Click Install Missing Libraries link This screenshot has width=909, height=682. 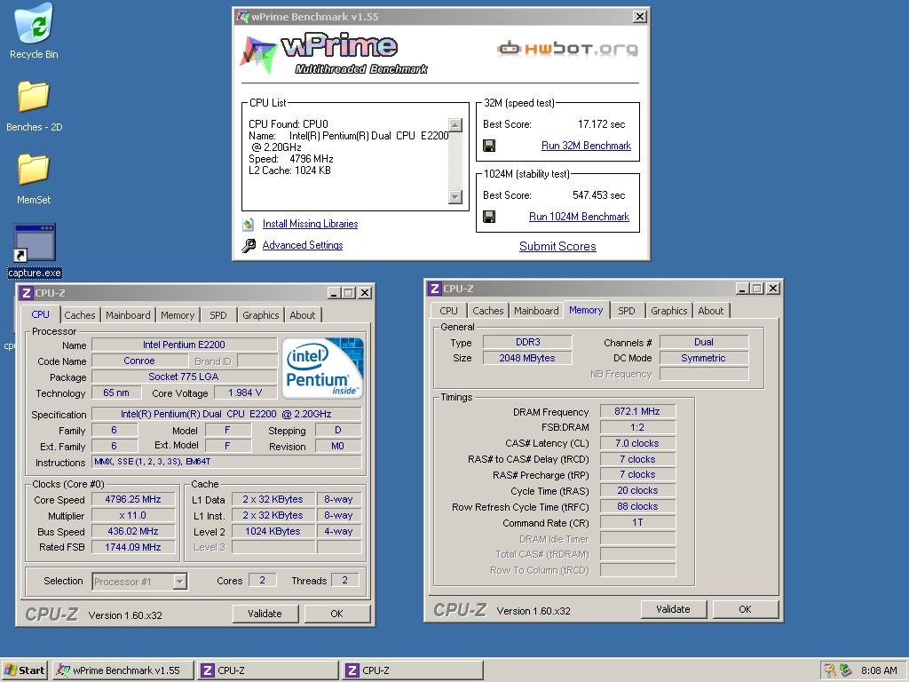click(310, 224)
